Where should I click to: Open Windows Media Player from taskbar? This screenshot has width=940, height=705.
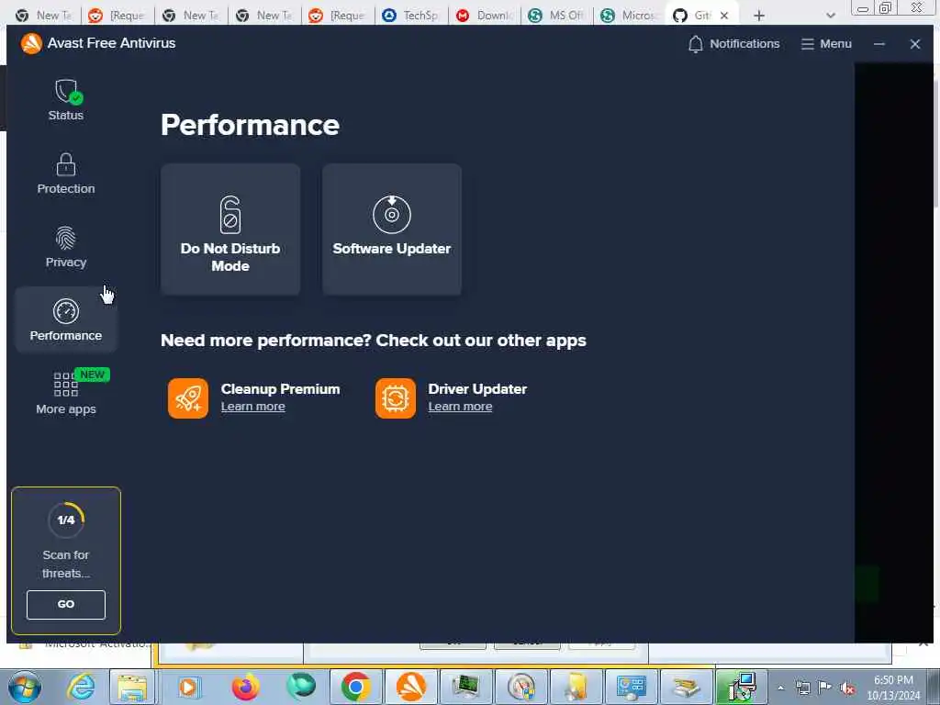point(188,687)
